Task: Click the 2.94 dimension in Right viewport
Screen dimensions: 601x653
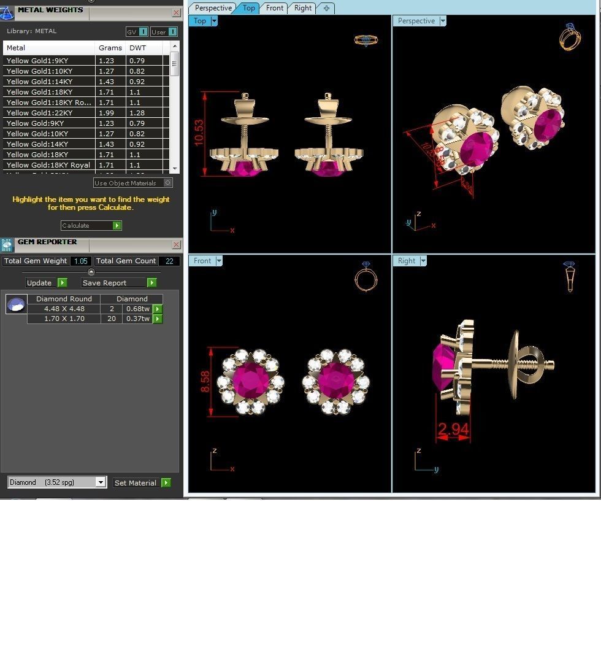Action: coord(453,429)
